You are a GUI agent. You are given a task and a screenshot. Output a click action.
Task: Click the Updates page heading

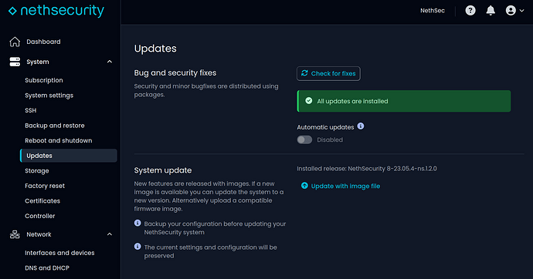[x=155, y=49]
